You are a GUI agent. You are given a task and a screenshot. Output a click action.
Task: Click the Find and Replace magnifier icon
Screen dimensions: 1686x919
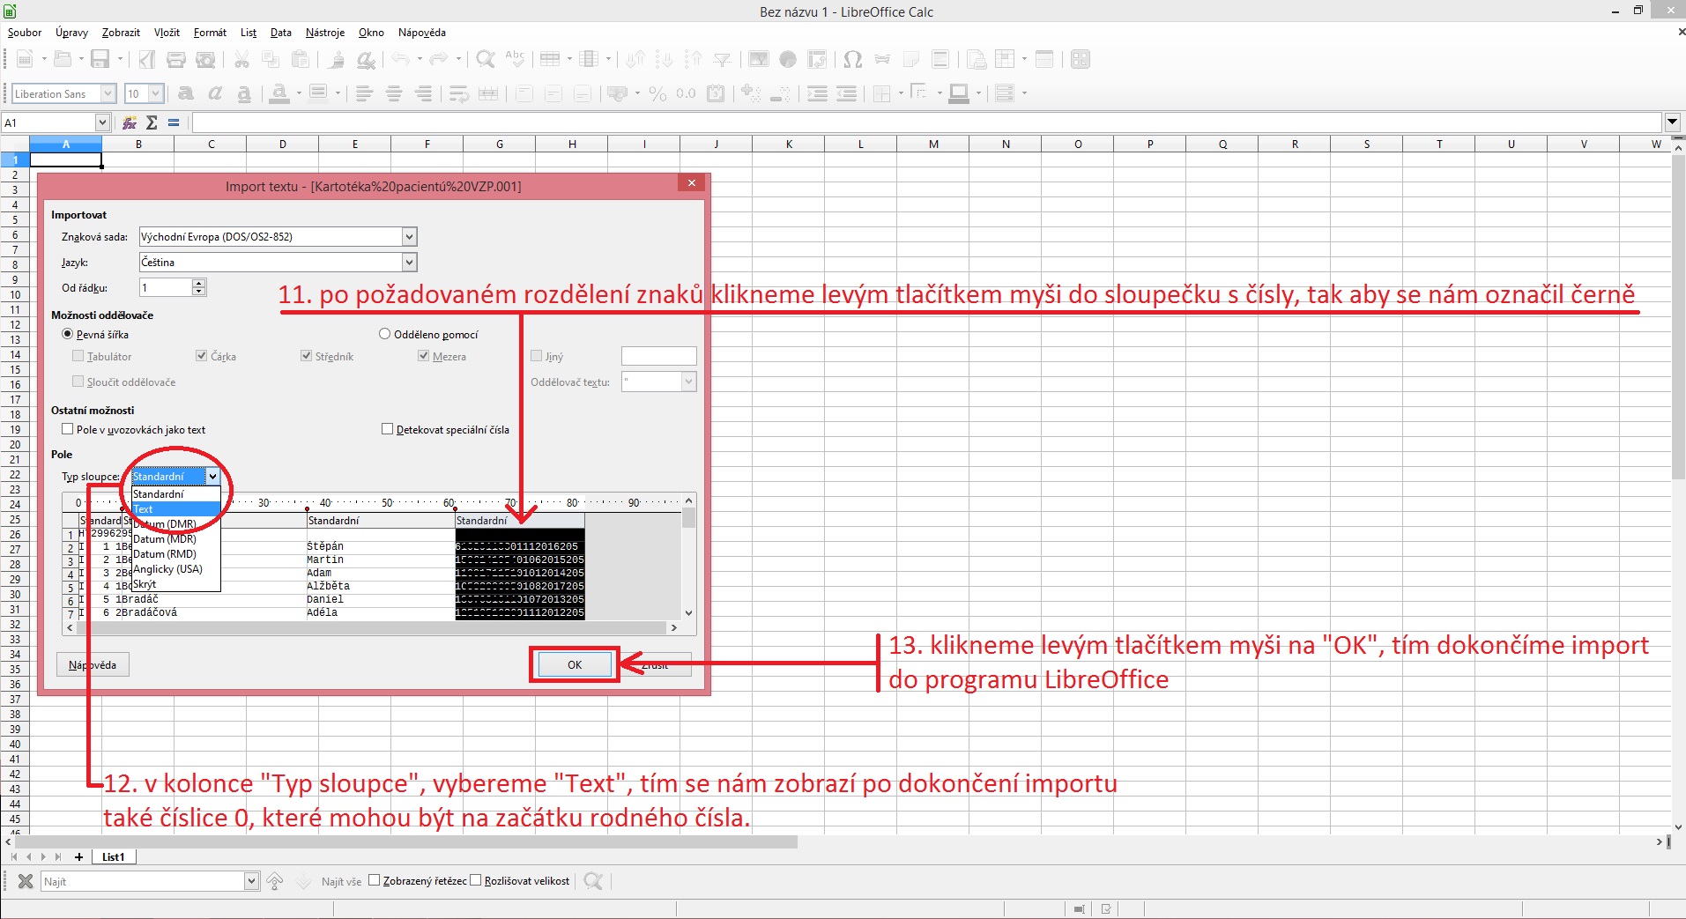pyautogui.click(x=485, y=59)
